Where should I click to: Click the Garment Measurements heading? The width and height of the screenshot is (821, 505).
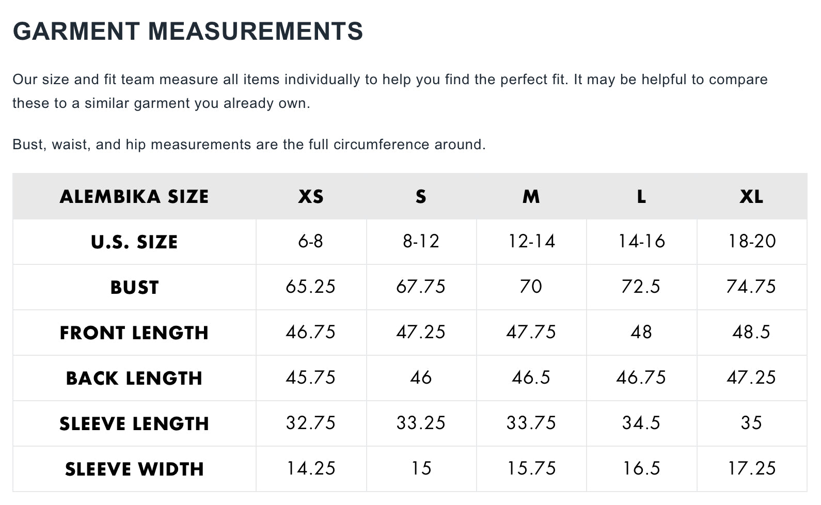pyautogui.click(x=188, y=31)
